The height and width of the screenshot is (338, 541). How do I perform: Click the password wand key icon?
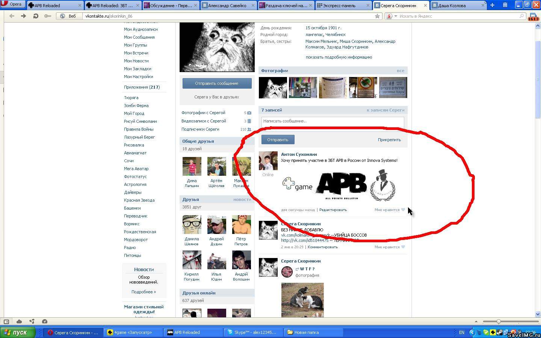(x=47, y=16)
